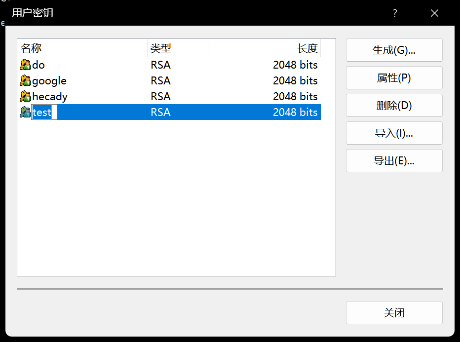Click the 导入(I)... button
Image resolution: width=460 pixels, height=342 pixels.
tap(394, 133)
